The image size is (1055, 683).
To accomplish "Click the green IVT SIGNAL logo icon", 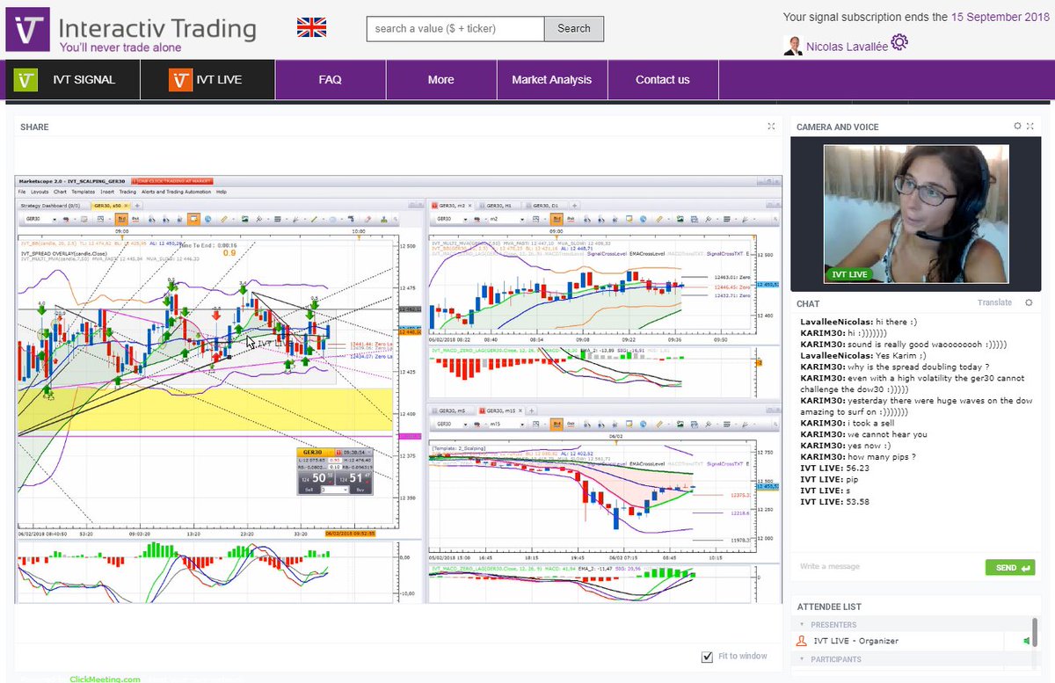I will (x=27, y=78).
